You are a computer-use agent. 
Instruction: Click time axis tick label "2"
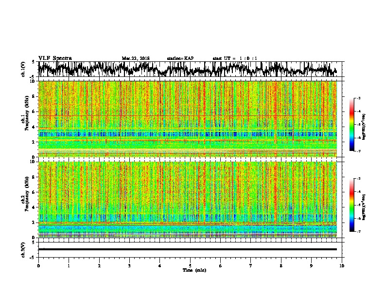pyautogui.click(x=99, y=266)
